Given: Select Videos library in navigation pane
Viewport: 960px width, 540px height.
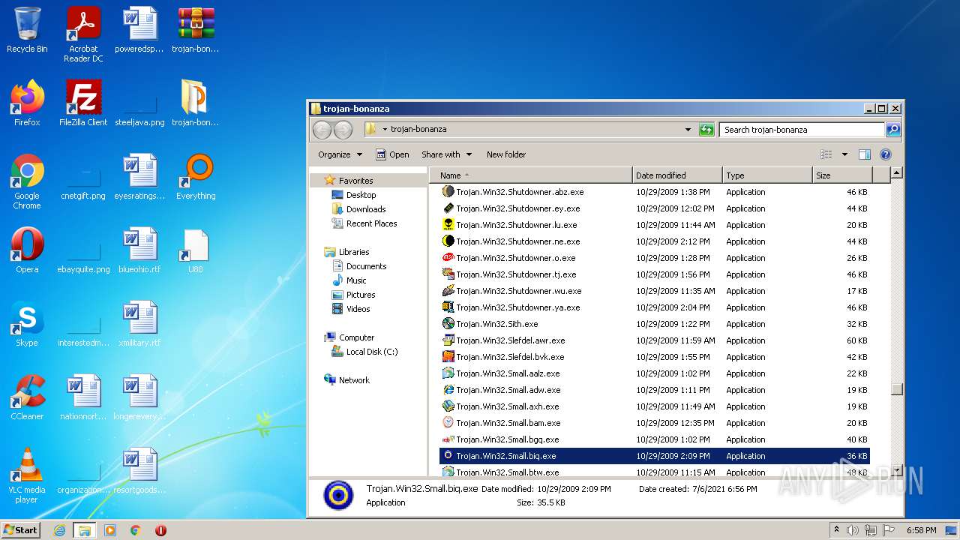Looking at the screenshot, I should pyautogui.click(x=358, y=309).
